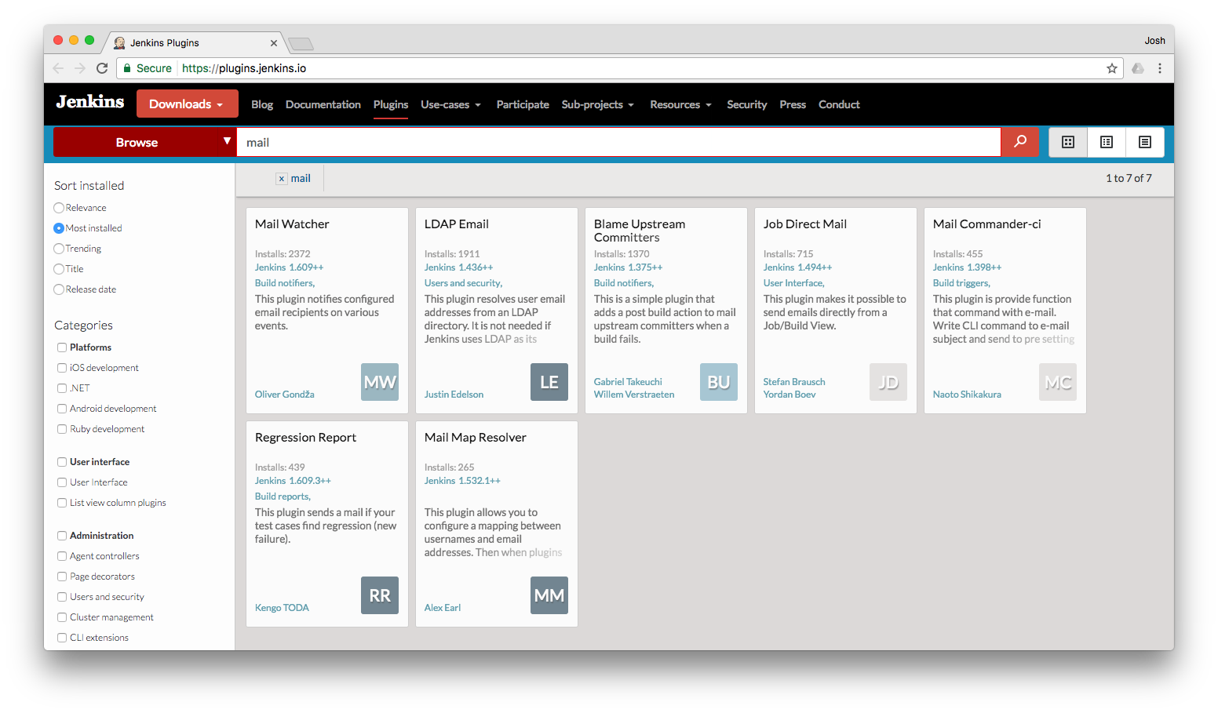Switch to grid tiles view icon

coord(1068,142)
